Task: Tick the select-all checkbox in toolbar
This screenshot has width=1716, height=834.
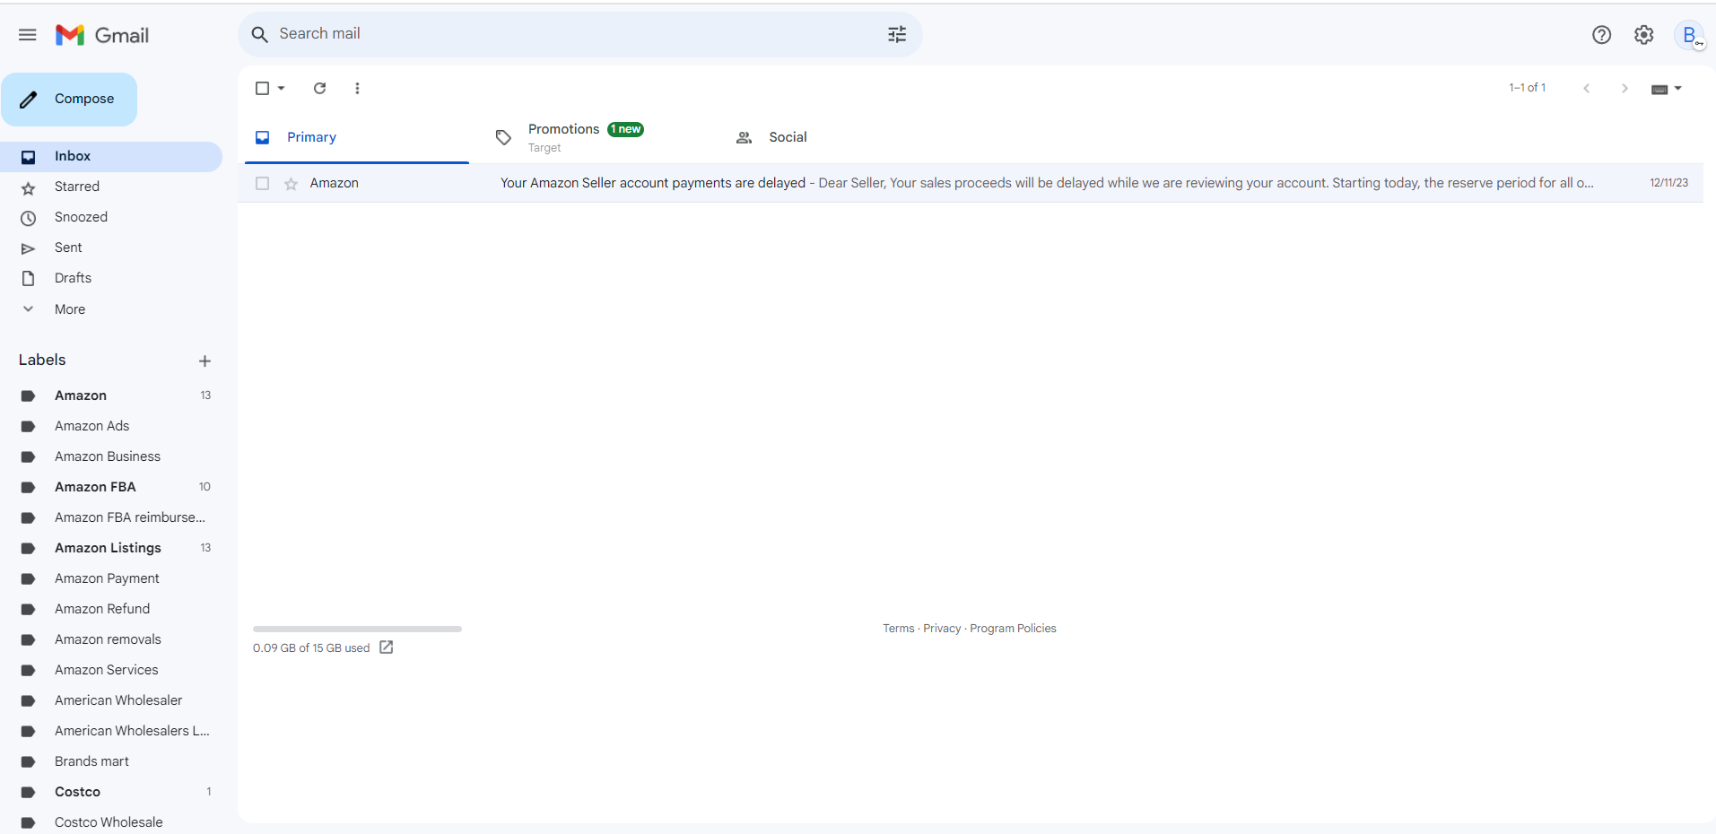Action: click(262, 88)
